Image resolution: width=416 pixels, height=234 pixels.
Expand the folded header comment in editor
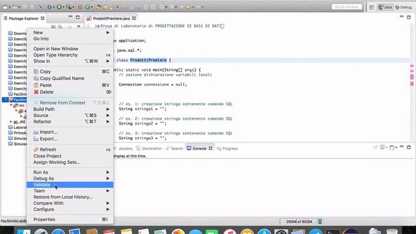[x=97, y=26]
